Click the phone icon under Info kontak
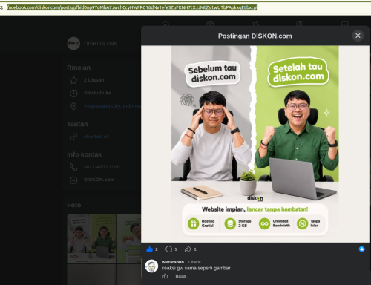The width and height of the screenshot is (371, 285). pyautogui.click(x=73, y=167)
